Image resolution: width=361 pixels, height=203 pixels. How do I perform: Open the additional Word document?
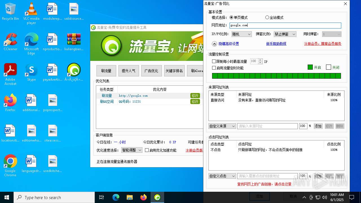31,103
